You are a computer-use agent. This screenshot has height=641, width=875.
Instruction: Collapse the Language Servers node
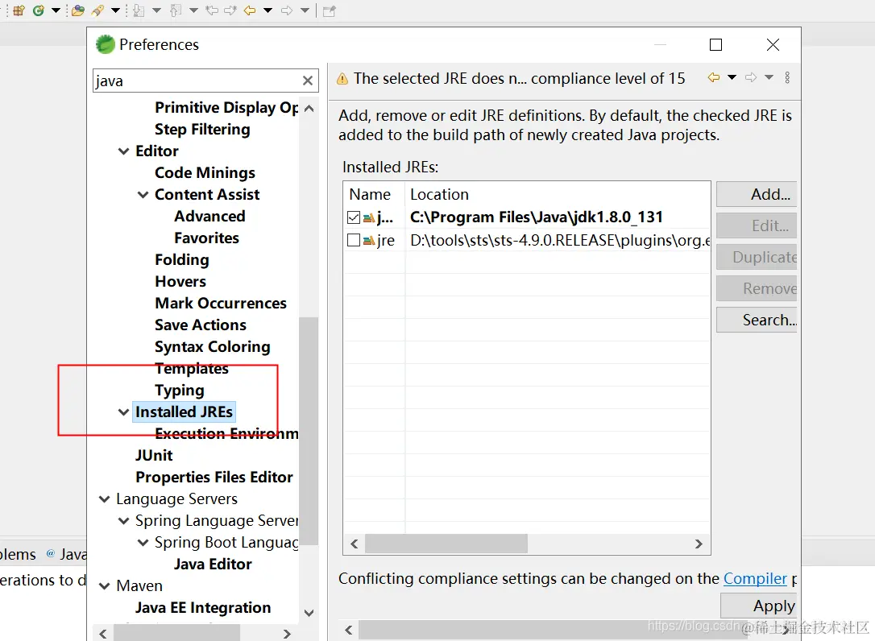(105, 498)
